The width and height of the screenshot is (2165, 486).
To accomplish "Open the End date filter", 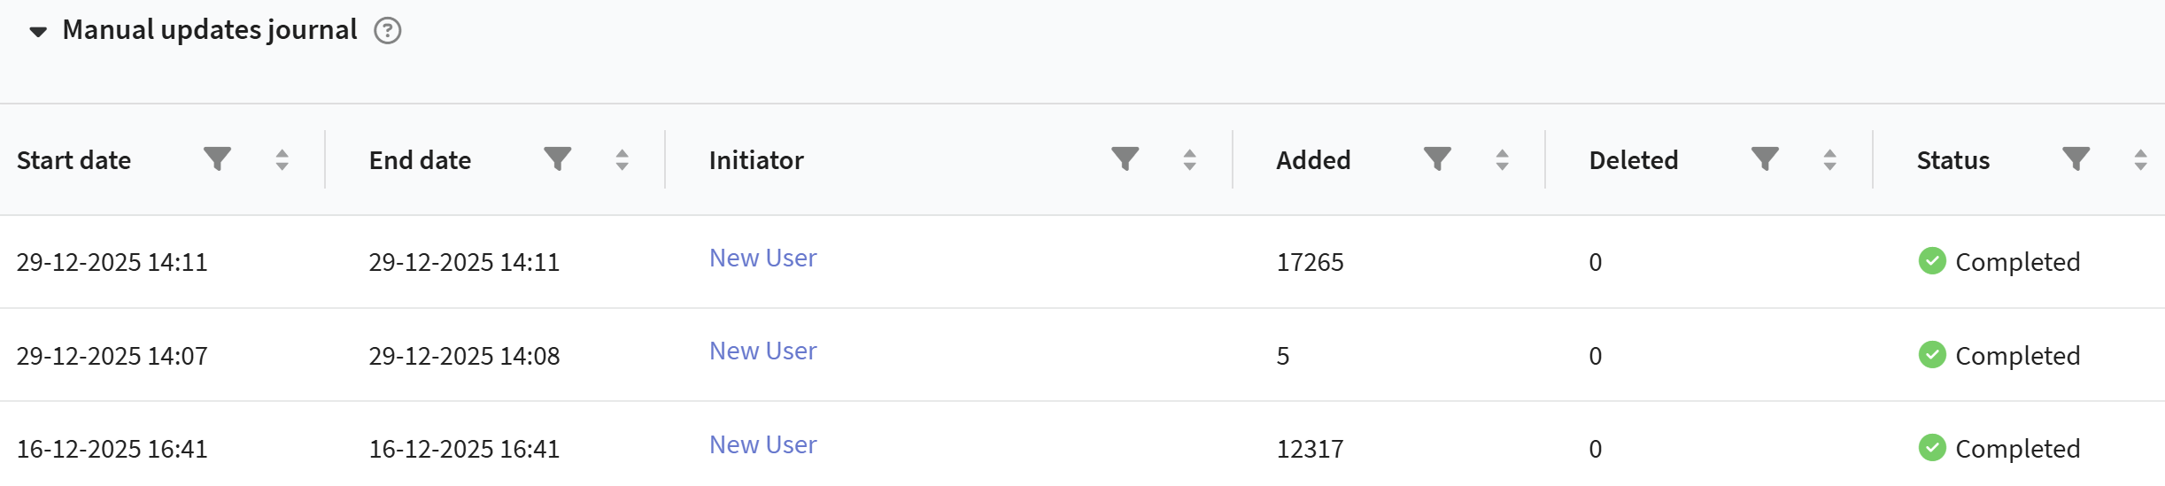I will coord(557,159).
